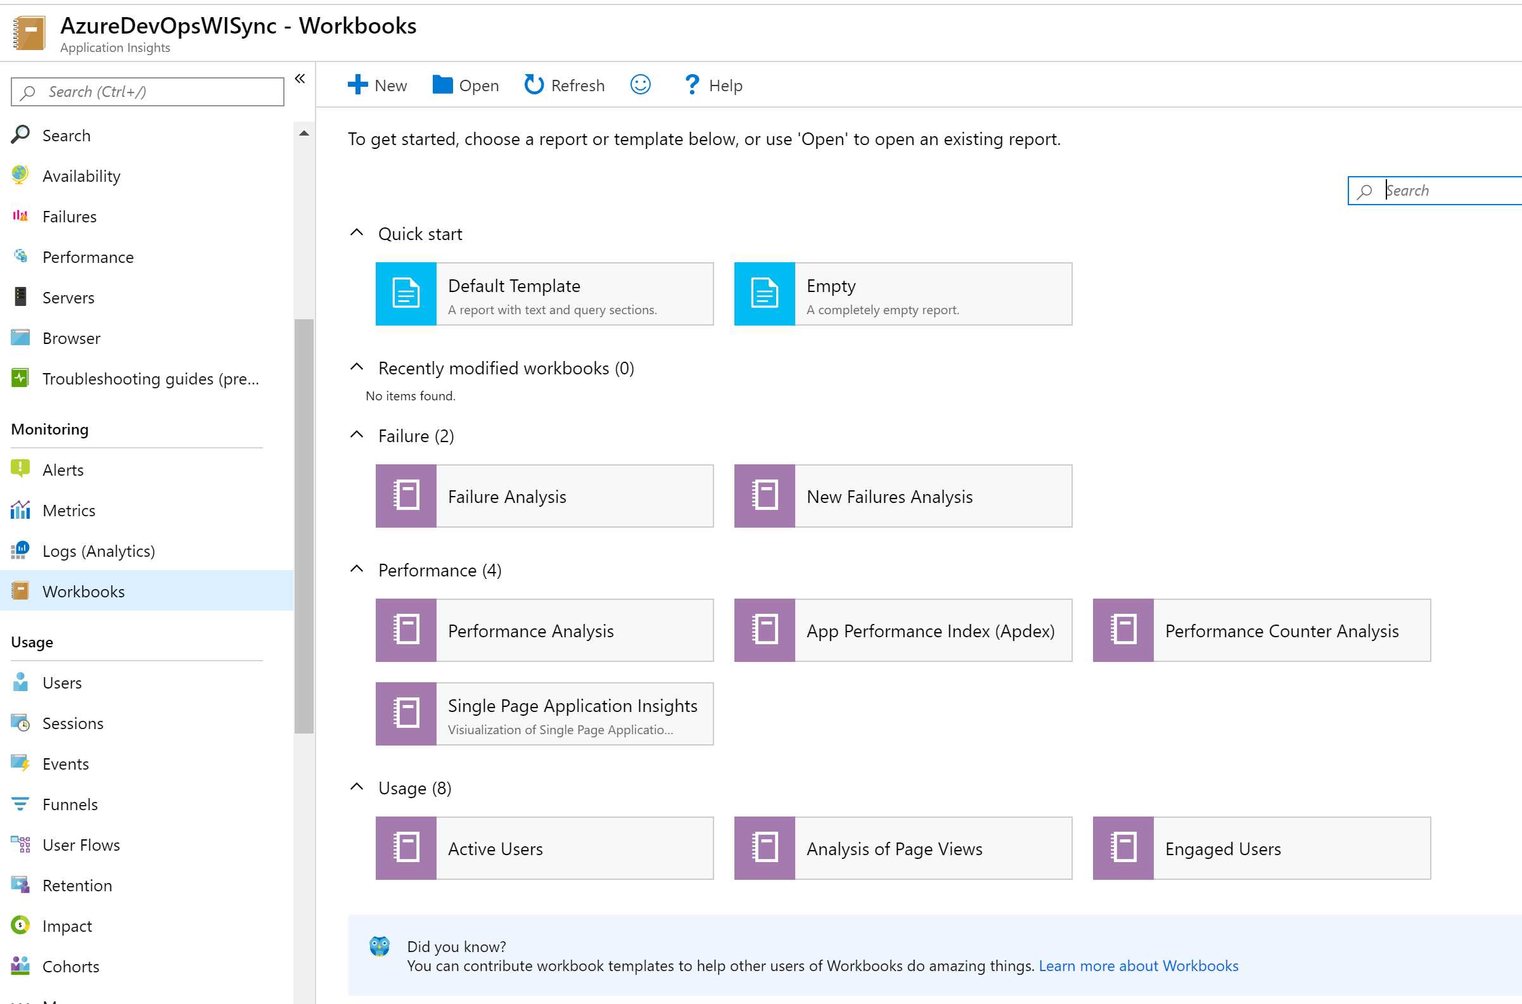The image size is (1522, 1004).
Task: Follow the Learn more about Workbooks link
Action: click(x=1138, y=965)
